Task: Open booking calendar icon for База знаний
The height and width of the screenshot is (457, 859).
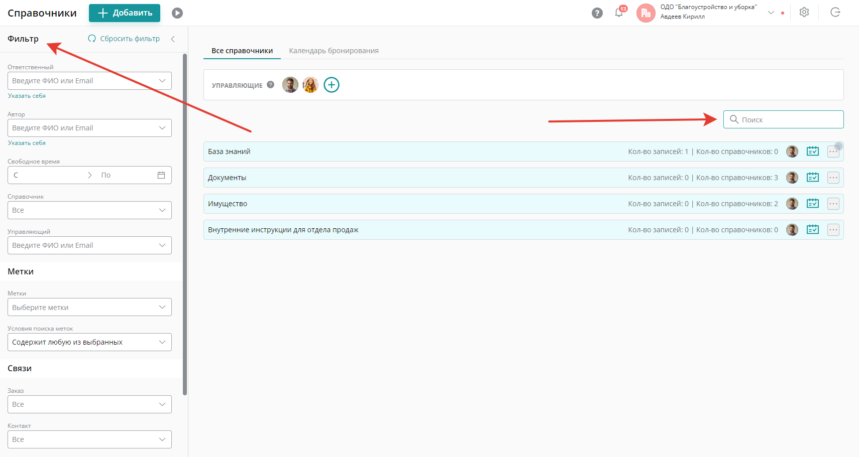Action: click(x=813, y=151)
